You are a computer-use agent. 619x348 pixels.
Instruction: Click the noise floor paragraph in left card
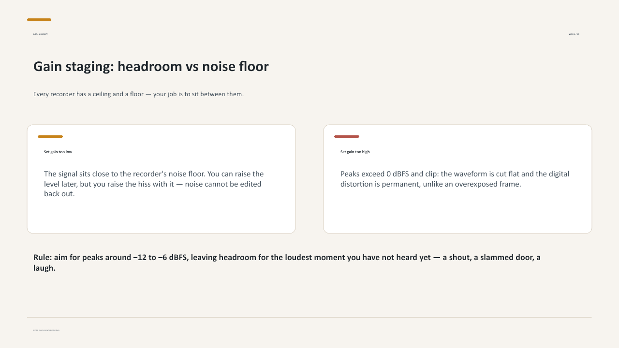point(154,184)
